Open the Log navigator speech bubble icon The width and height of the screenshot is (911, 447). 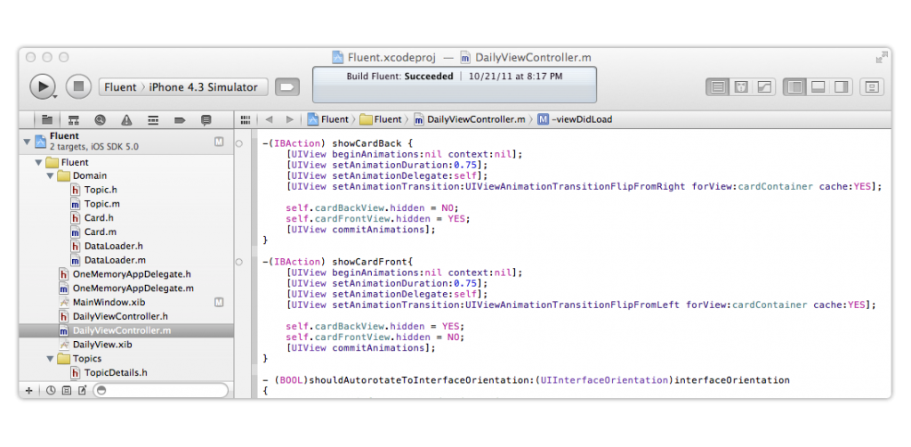coord(206,119)
